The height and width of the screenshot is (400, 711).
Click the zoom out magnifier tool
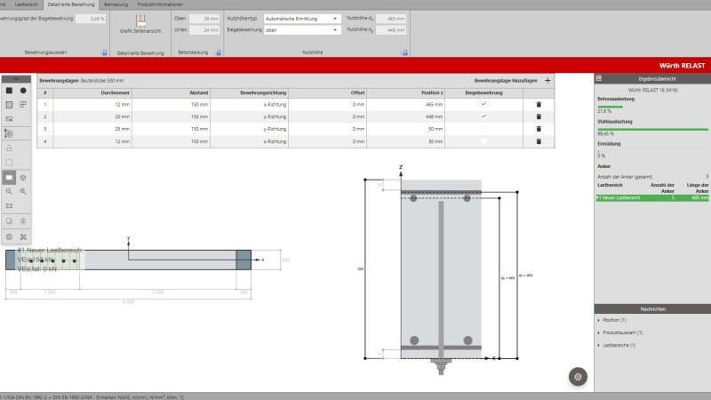tap(9, 191)
